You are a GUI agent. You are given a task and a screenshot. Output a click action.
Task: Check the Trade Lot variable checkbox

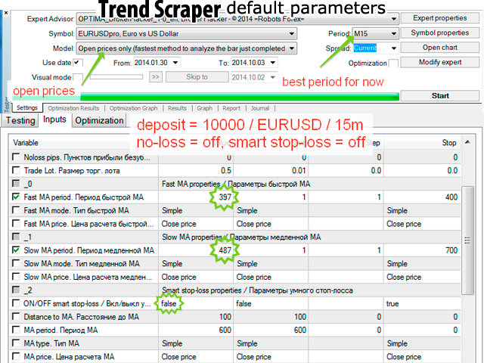pyautogui.click(x=17, y=171)
